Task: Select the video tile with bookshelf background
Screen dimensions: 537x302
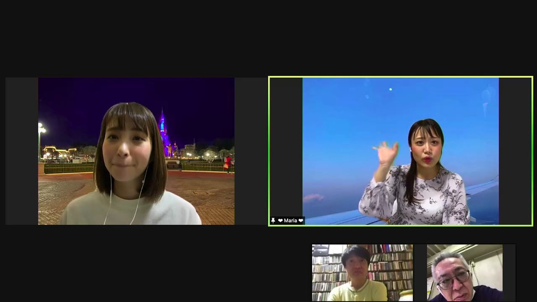Action: tap(362, 272)
